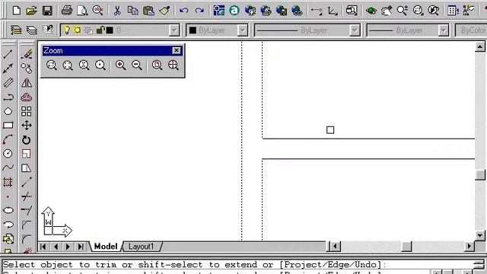487x274 pixels.
Task: Open the plot style ByColor dropdown
Action: tap(472, 30)
